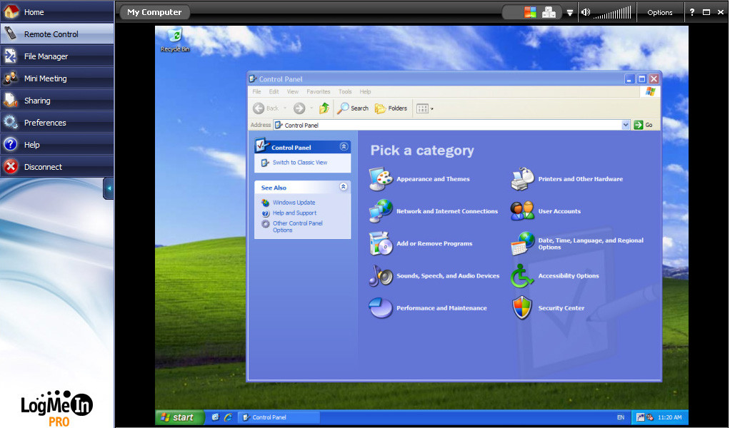Viewport: 730px width, 428px height.
Task: Open the Favorites menu in Control Panel
Action: click(x=319, y=91)
